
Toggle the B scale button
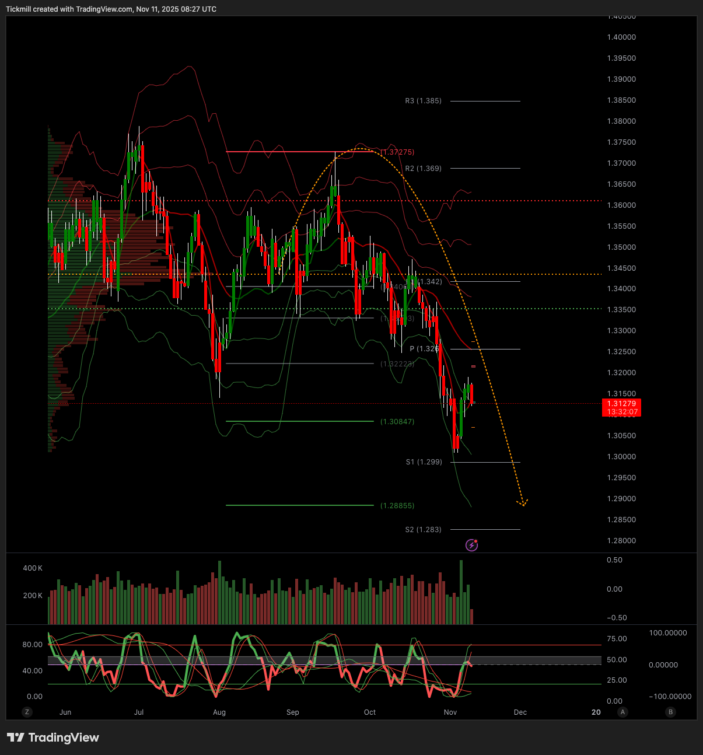pos(670,712)
